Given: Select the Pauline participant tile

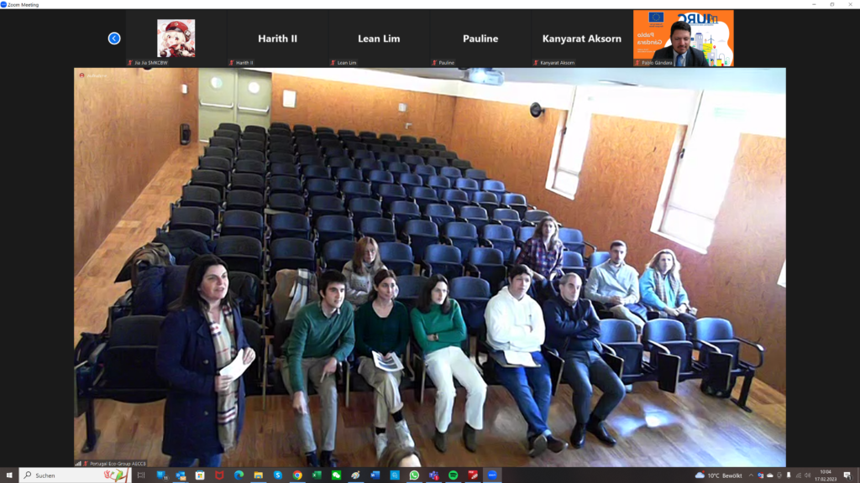Looking at the screenshot, I should pos(480,39).
